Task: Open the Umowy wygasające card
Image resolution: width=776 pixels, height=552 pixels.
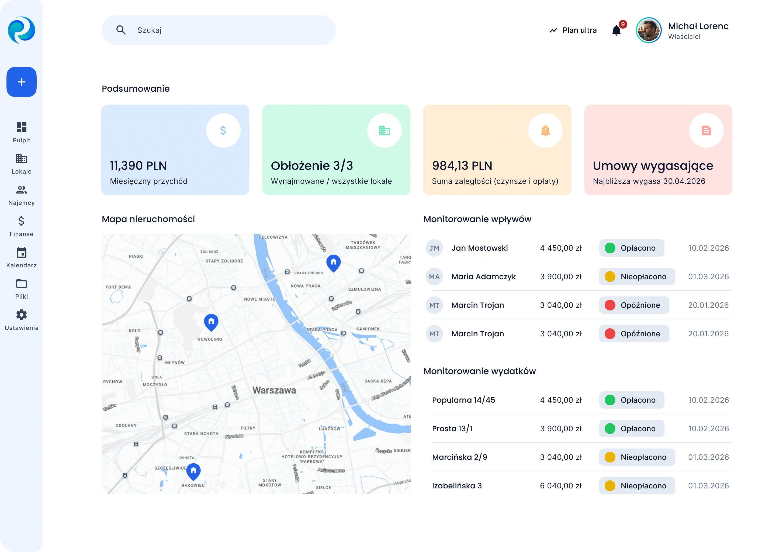Action: (658, 150)
